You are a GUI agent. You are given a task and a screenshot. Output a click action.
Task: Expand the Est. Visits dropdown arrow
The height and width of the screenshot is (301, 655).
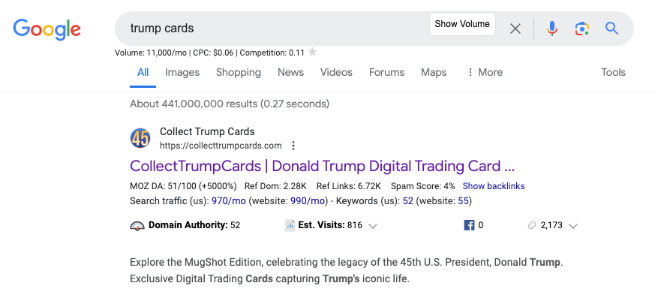[373, 226]
